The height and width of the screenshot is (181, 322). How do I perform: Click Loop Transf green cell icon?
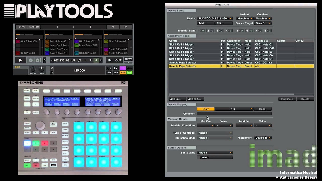(76, 46)
